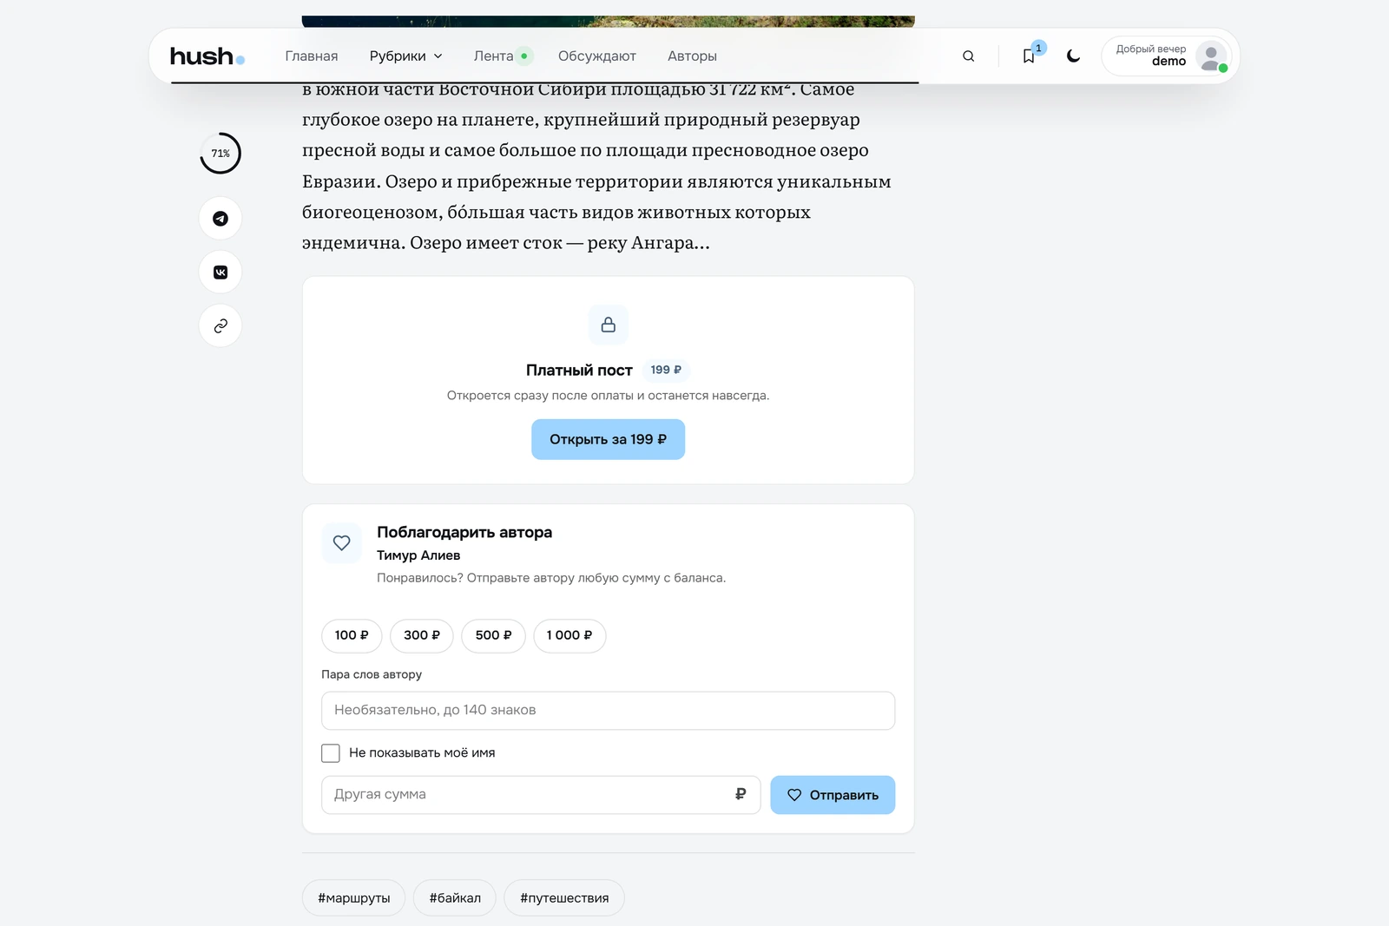Open the #путешествия tag
This screenshot has width=1389, height=926.
[564, 898]
